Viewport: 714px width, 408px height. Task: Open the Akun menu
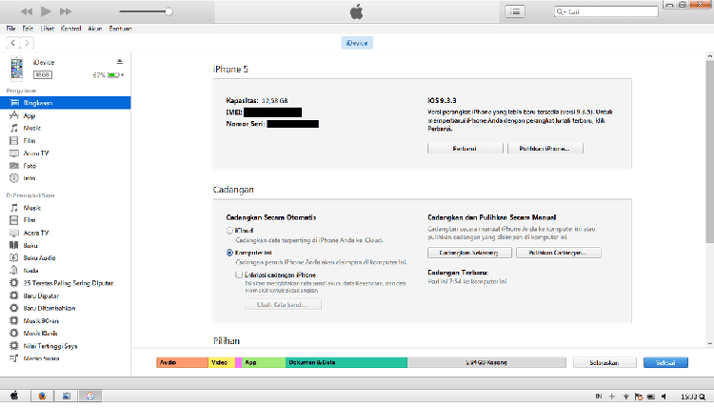click(94, 29)
